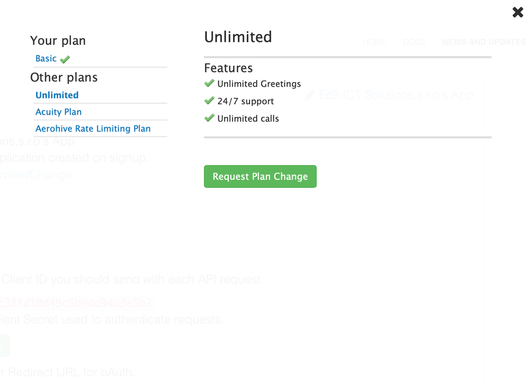The height and width of the screenshot is (389, 529).
Task: Click the Your plan heading
Action: coord(58,41)
